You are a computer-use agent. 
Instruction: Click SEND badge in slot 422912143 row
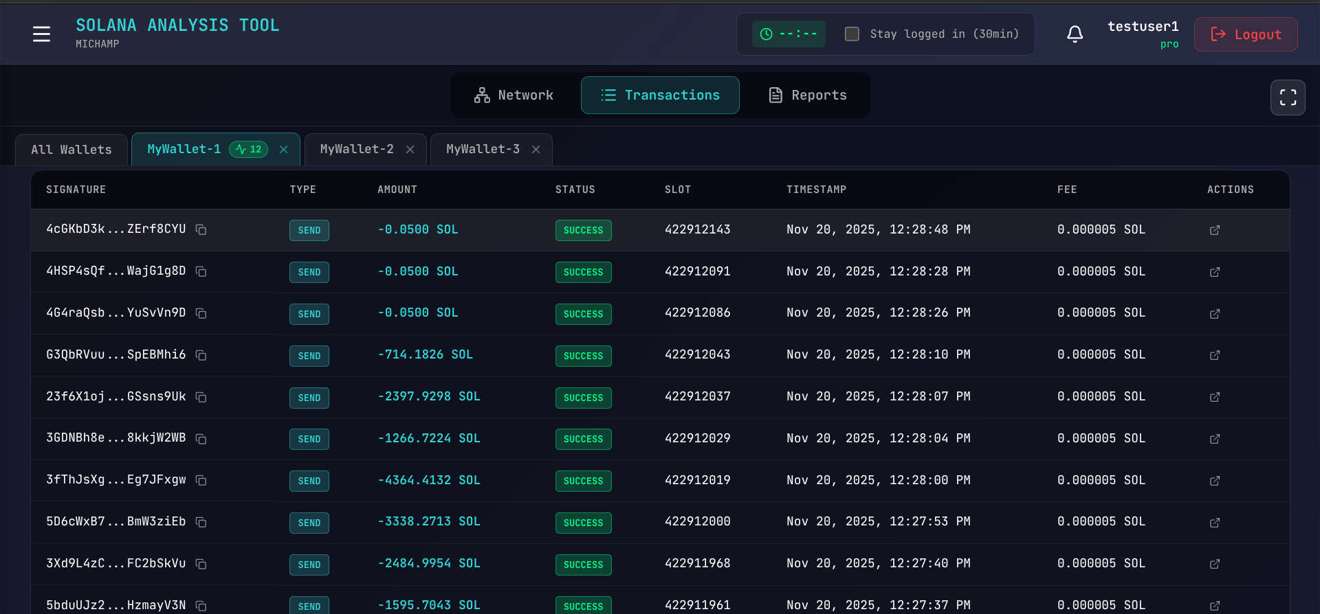[309, 230]
